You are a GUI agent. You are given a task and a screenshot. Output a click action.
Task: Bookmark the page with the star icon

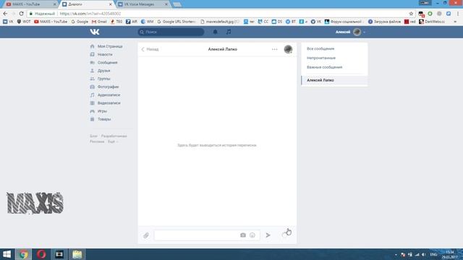coord(411,14)
